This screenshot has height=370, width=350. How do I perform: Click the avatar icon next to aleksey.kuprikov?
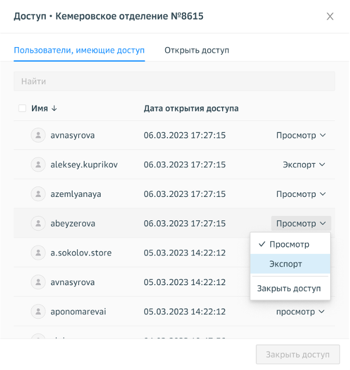coord(38,165)
